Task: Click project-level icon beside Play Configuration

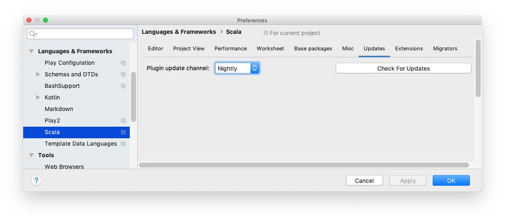Action: pyautogui.click(x=123, y=63)
